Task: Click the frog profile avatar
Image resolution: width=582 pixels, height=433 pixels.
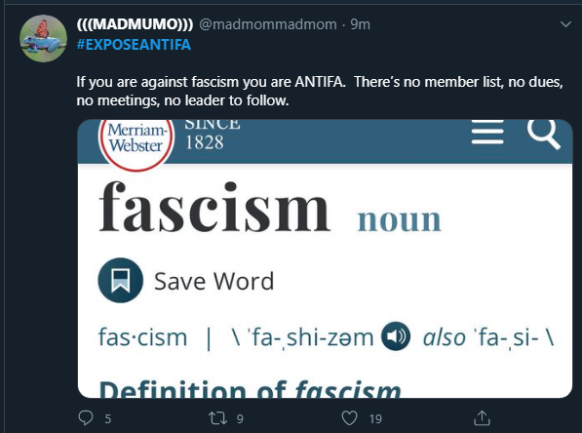Action: tap(44, 38)
